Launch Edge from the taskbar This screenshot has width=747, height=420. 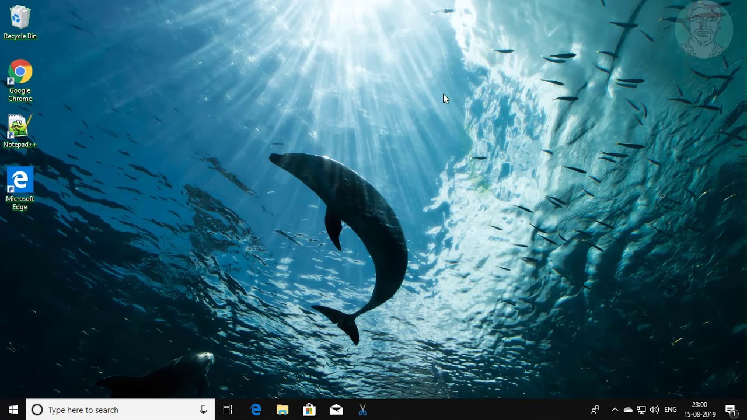coord(256,409)
